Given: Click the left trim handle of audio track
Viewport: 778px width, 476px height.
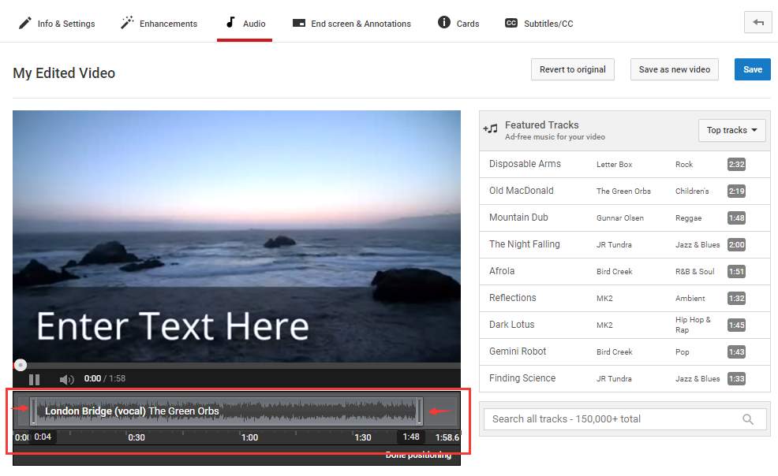Looking at the screenshot, I should 33,411.
